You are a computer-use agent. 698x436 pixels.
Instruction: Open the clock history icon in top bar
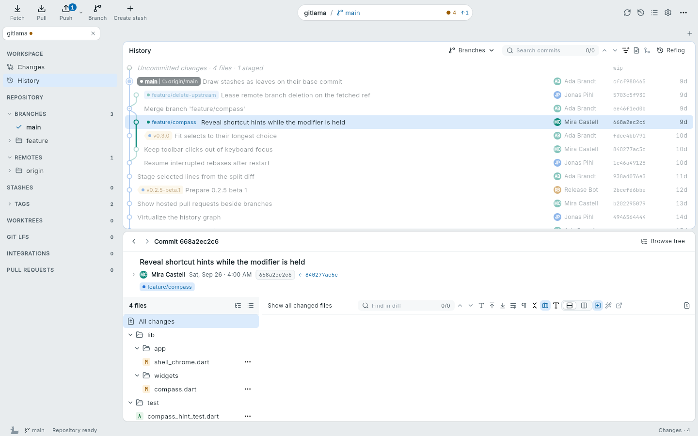[641, 13]
